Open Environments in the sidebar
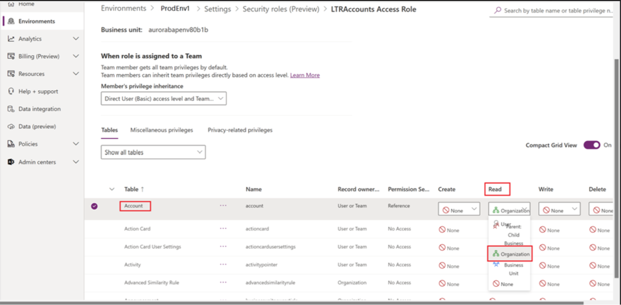 37,21
